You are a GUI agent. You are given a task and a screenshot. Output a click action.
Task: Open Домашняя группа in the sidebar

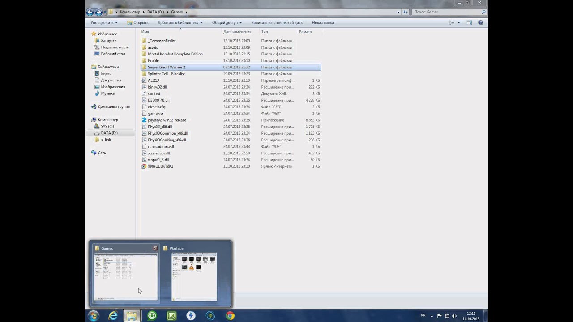click(114, 106)
